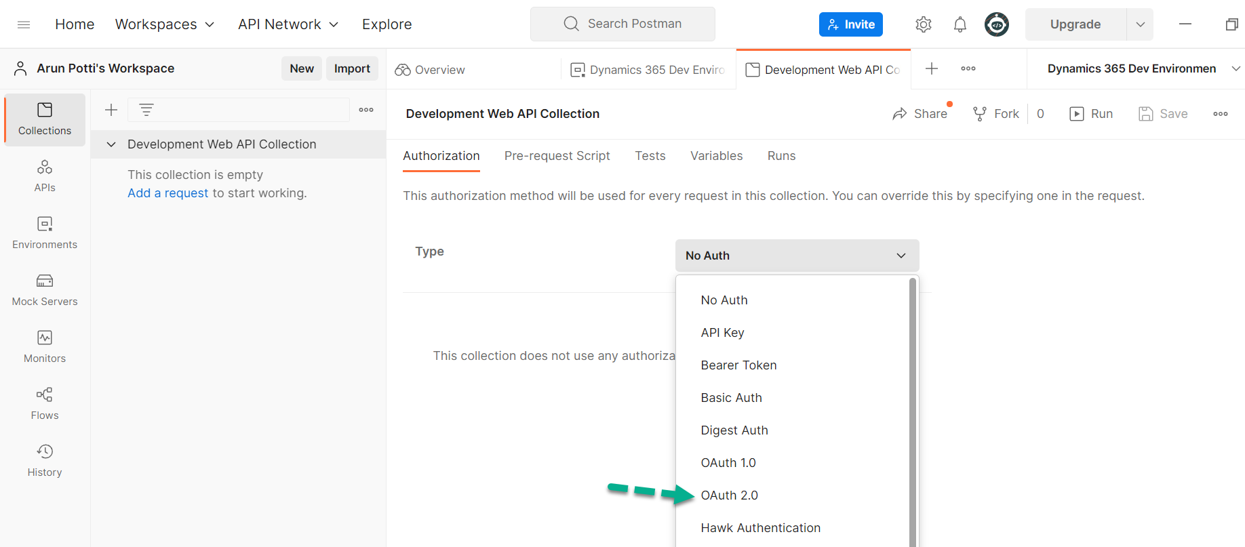Image resolution: width=1245 pixels, height=547 pixels.
Task: Create new collection with plus icon
Action: [x=111, y=110]
